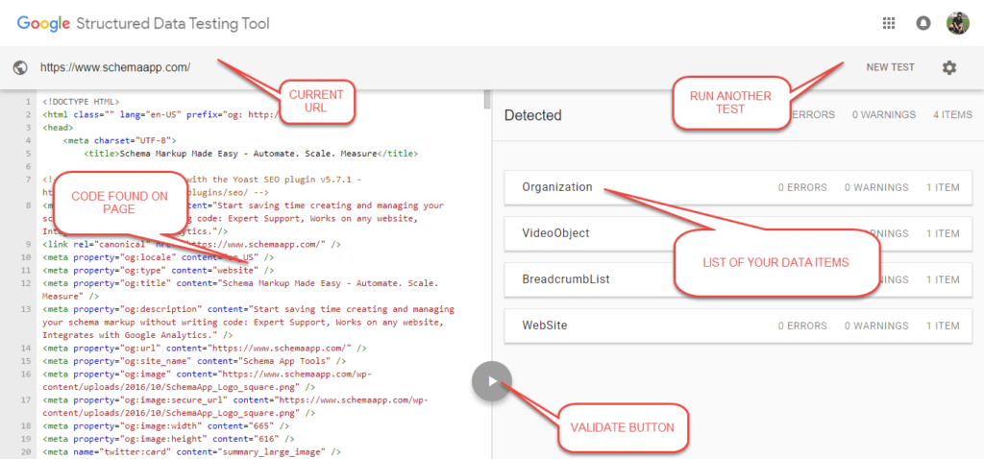Screen dimensions: 984x459
Task: Click the og:type meta tag line
Action: [x=159, y=270]
